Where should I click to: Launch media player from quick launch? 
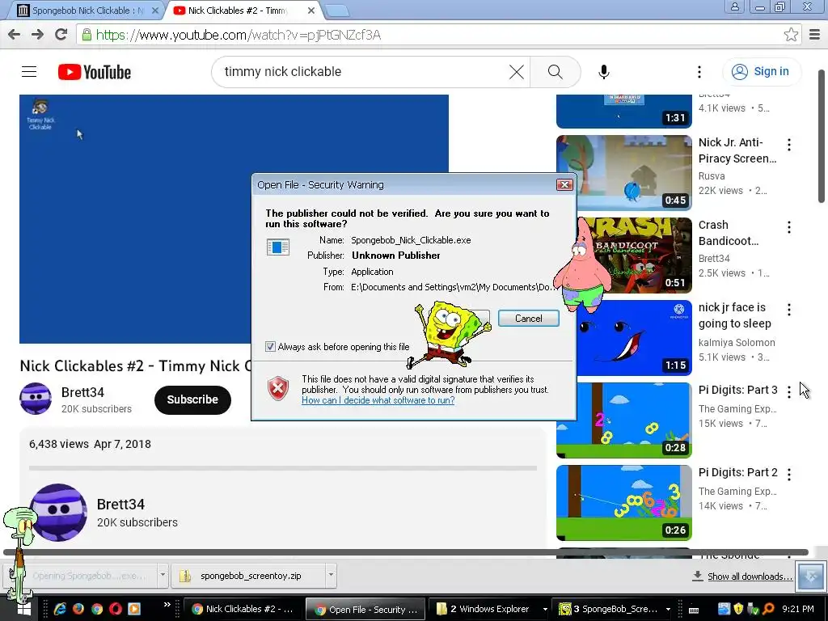point(134,610)
